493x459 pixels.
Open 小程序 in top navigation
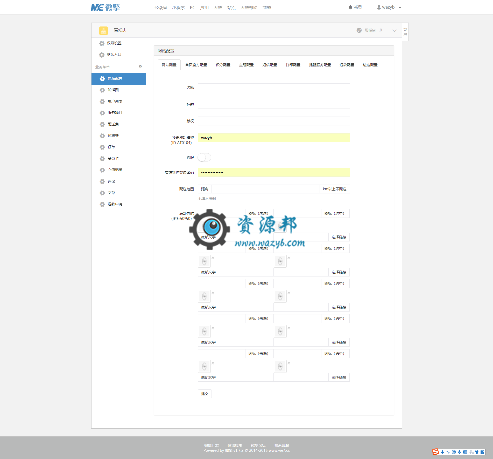pyautogui.click(x=178, y=8)
